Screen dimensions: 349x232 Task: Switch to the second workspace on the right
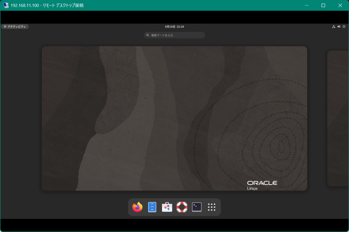coord(338,118)
